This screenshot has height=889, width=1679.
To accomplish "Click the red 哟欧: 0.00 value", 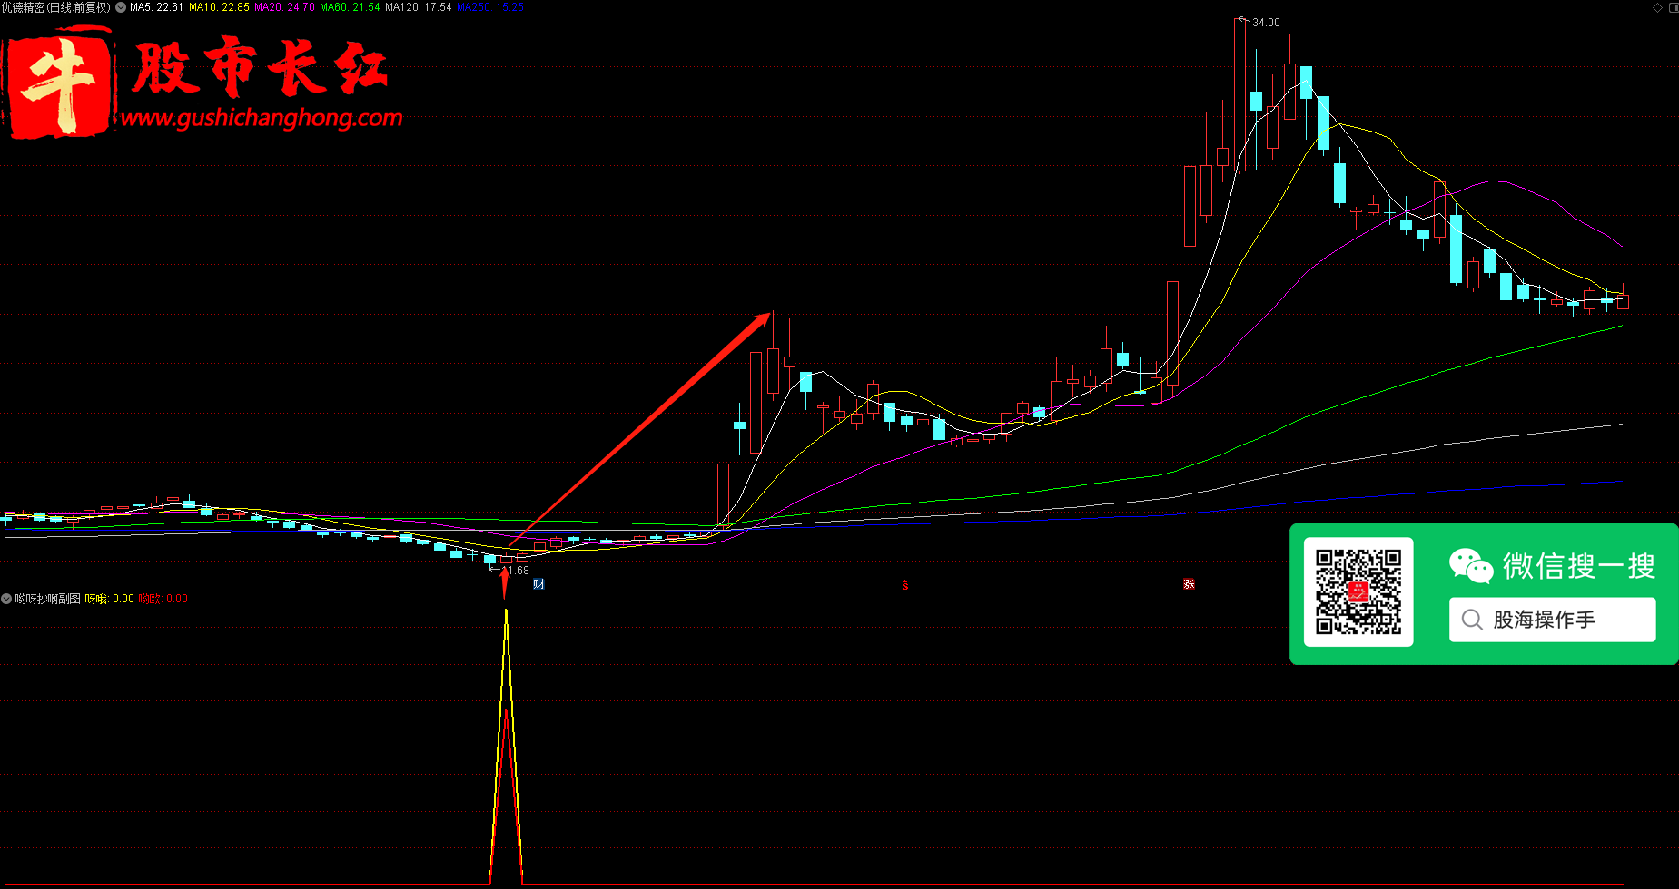I will coord(163,599).
